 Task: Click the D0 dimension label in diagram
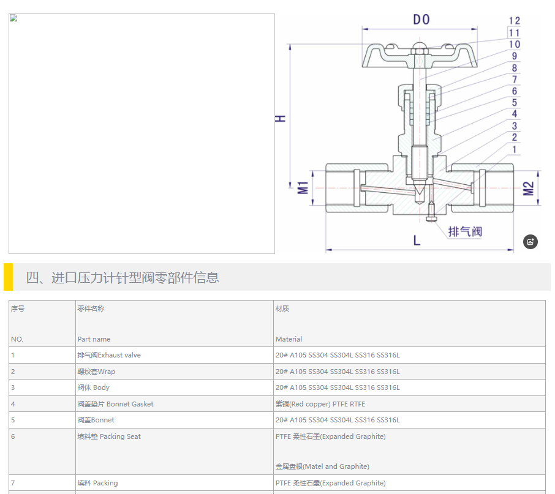point(421,20)
